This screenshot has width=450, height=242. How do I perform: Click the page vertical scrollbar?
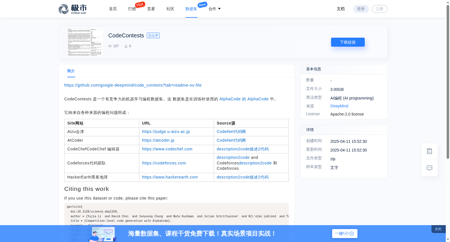pyautogui.click(x=448, y=82)
